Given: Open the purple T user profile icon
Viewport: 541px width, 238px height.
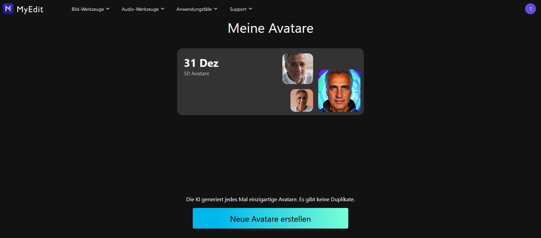Looking at the screenshot, I should (530, 9).
